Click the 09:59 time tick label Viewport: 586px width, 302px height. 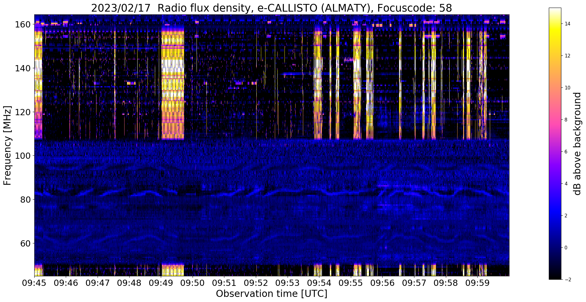[478, 283]
